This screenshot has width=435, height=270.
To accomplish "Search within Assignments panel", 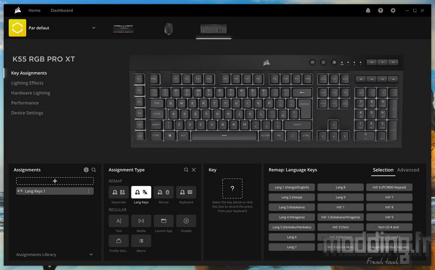I will coord(94,170).
